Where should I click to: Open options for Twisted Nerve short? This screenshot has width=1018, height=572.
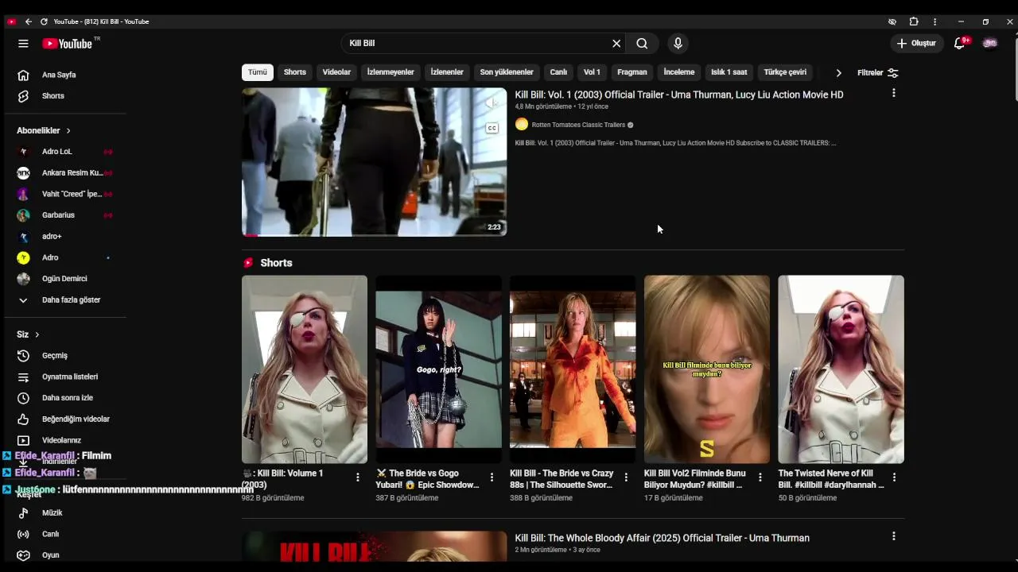894,477
